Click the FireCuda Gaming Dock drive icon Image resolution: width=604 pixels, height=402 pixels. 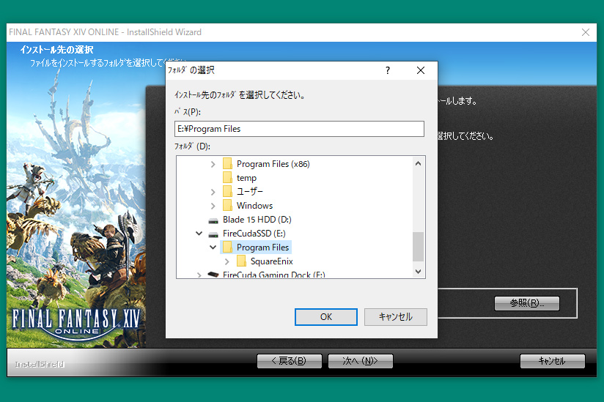point(213,275)
